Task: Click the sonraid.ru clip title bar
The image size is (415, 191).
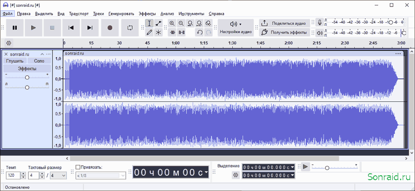Action: (x=233, y=53)
